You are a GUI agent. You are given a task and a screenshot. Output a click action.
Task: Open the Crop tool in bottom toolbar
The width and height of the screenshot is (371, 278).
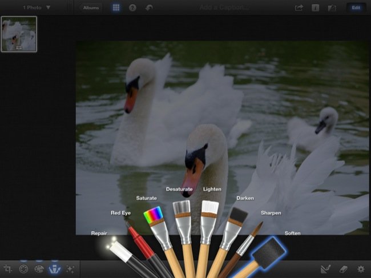(x=8, y=269)
